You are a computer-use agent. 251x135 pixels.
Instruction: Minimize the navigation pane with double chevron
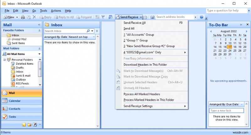click(39, 25)
